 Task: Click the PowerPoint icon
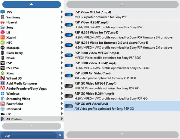pos(2,104)
